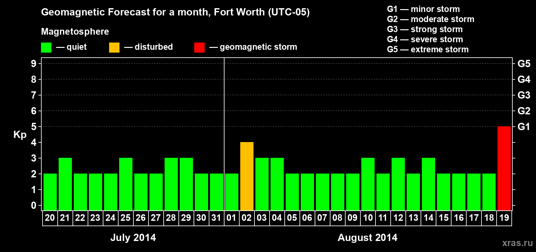Click the G1 minor storm legend line
Screen dimensions: 536x252
423,9
